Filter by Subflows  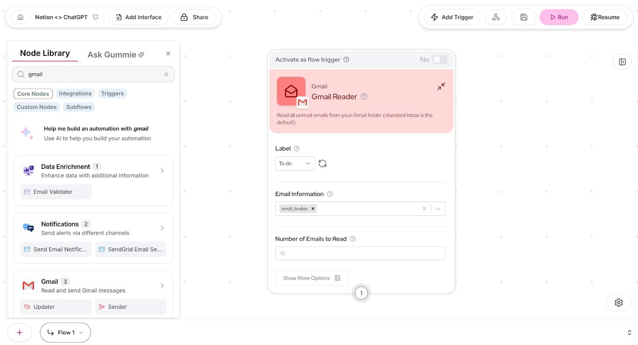[79, 107]
